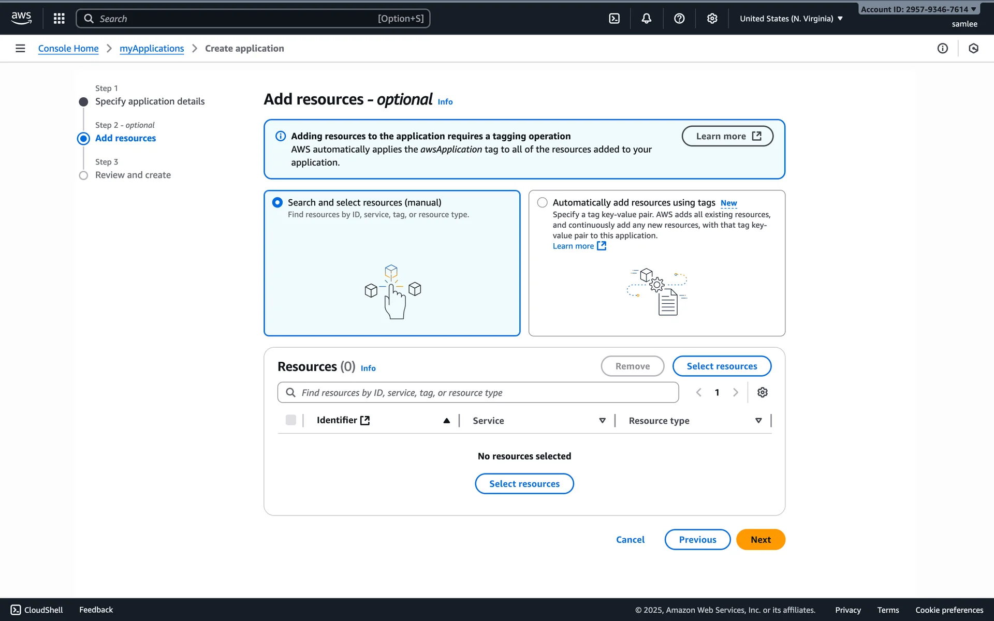The height and width of the screenshot is (621, 994).
Task: Open resources table preferences gear
Action: pyautogui.click(x=762, y=392)
